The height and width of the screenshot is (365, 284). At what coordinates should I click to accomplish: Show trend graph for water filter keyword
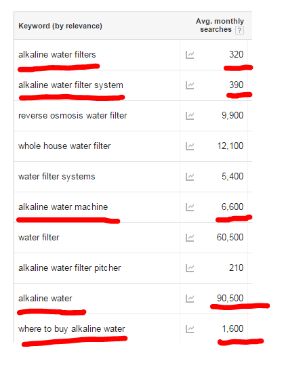pyautogui.click(x=190, y=238)
